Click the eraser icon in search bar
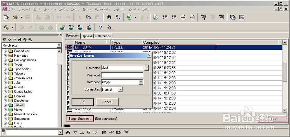The height and width of the screenshot is (137, 290). [x=95, y=132]
